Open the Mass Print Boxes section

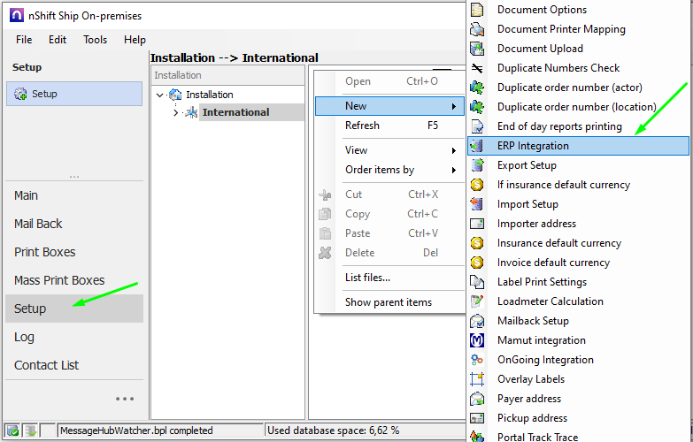tap(74, 280)
